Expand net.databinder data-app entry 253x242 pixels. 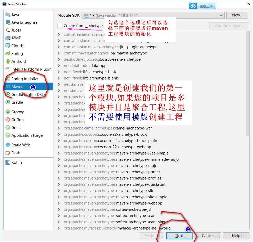(59, 65)
